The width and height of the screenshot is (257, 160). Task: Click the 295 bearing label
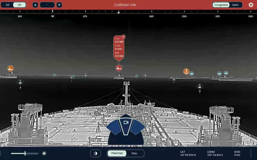[x=217, y=16]
